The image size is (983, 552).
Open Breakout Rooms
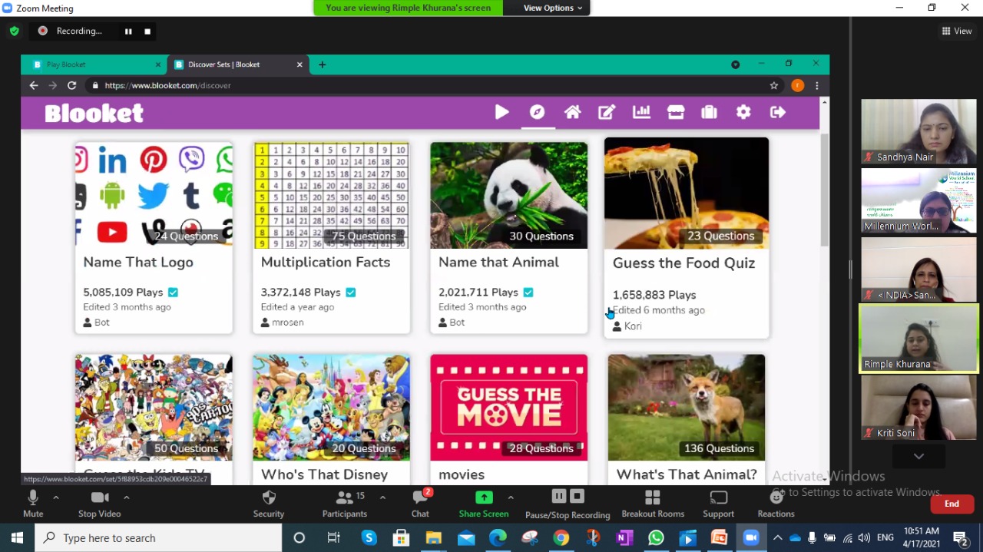tap(653, 504)
